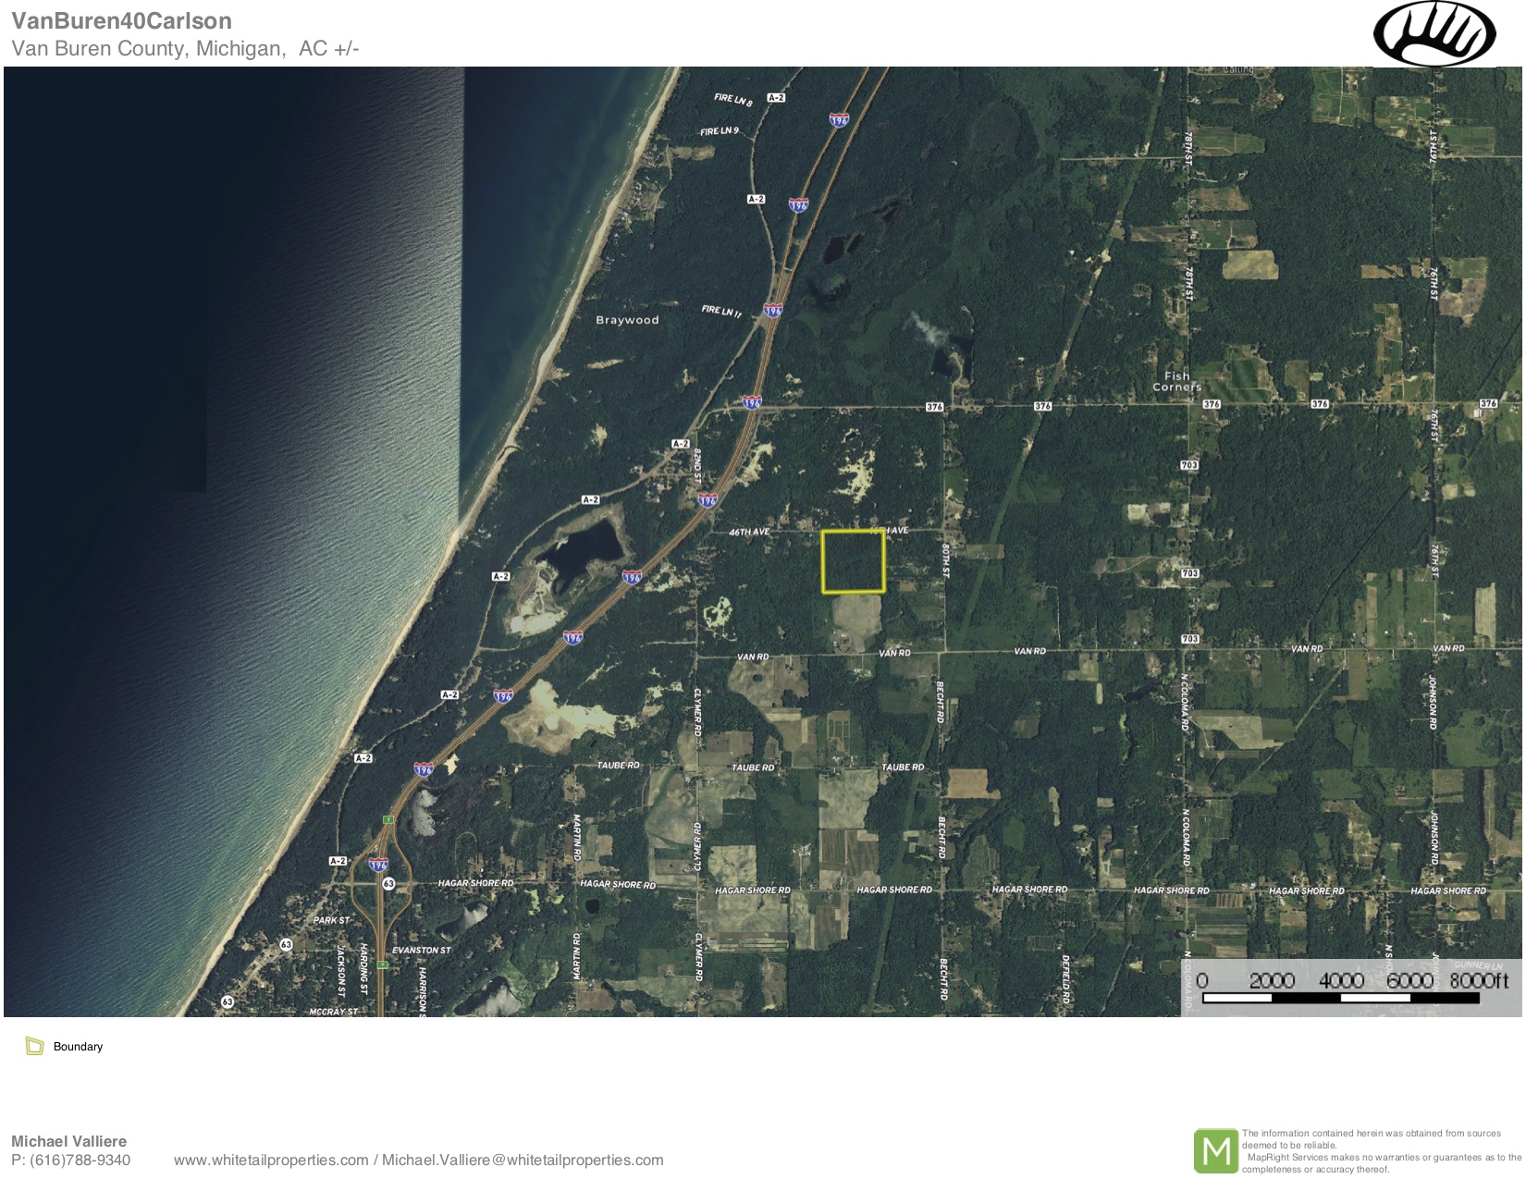Click the route 63 marker near Park St
This screenshot has height=1179, width=1526.
287,944
